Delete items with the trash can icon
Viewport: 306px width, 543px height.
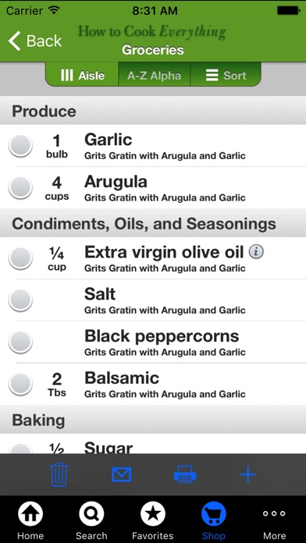(x=59, y=474)
